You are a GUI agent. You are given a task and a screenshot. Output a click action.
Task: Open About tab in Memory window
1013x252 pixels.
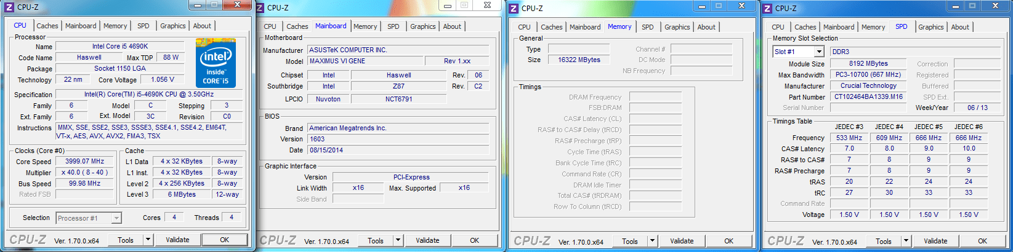click(706, 27)
